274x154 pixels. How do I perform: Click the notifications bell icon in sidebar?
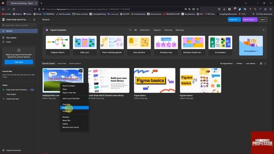click(34, 20)
